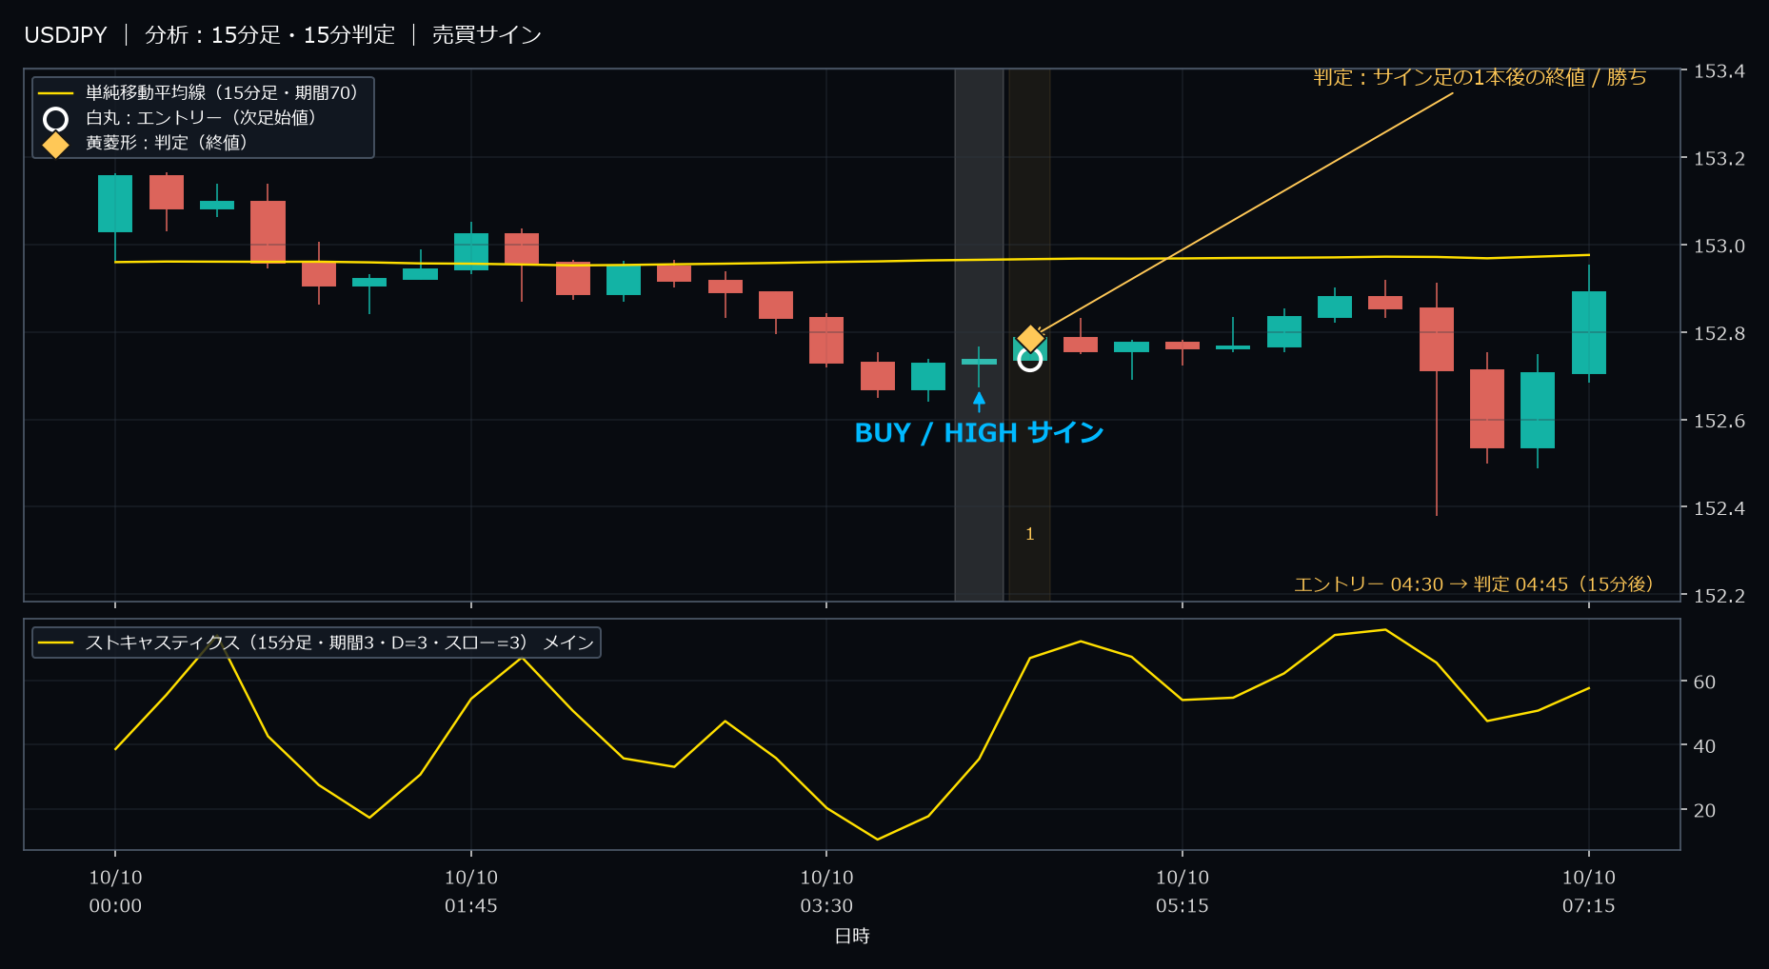
Task: Click the white circle entry marker on the chart
Action: (1029, 359)
